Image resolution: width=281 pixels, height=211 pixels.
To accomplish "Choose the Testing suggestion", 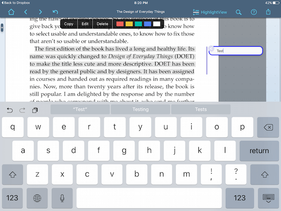I will [x=140, y=109].
